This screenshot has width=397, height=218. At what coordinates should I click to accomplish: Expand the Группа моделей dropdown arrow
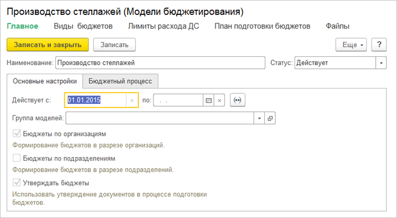pos(260,118)
